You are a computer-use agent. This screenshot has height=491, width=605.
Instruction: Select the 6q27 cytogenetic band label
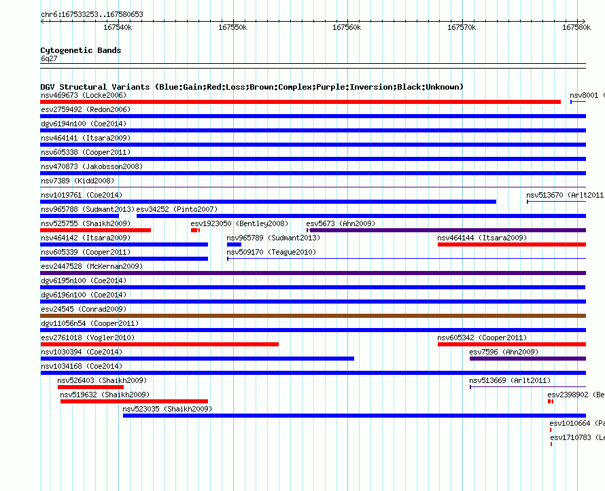pos(49,58)
